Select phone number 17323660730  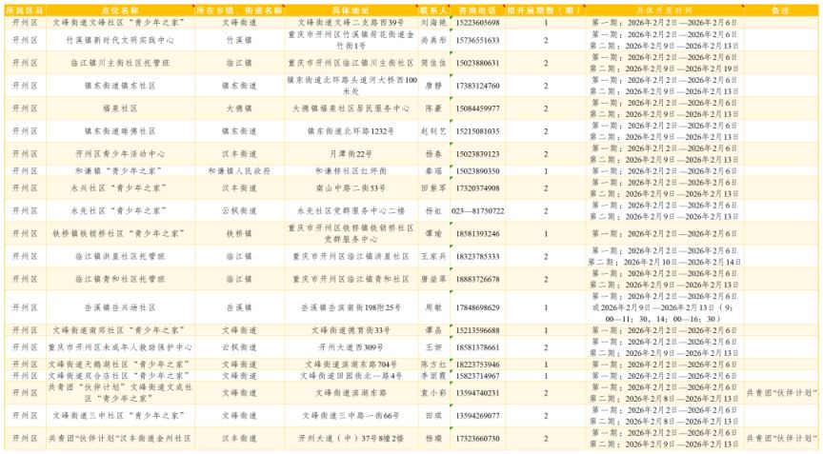click(477, 438)
